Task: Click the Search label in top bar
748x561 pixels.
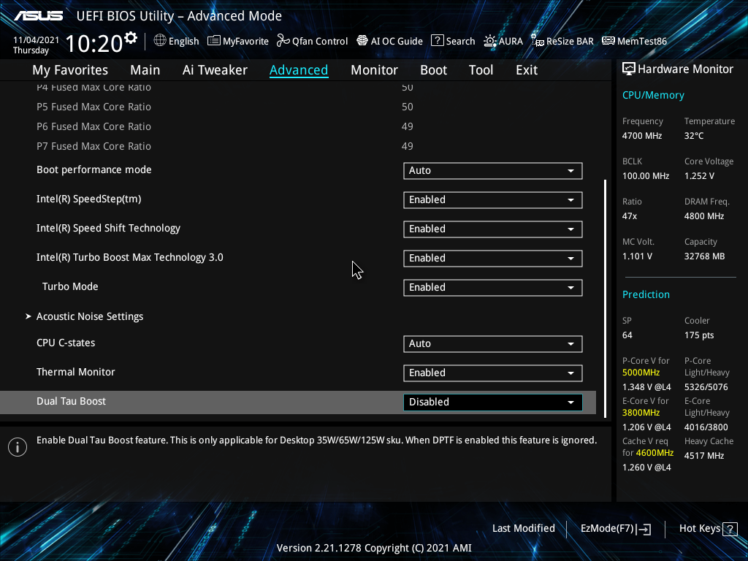Action: (460, 41)
